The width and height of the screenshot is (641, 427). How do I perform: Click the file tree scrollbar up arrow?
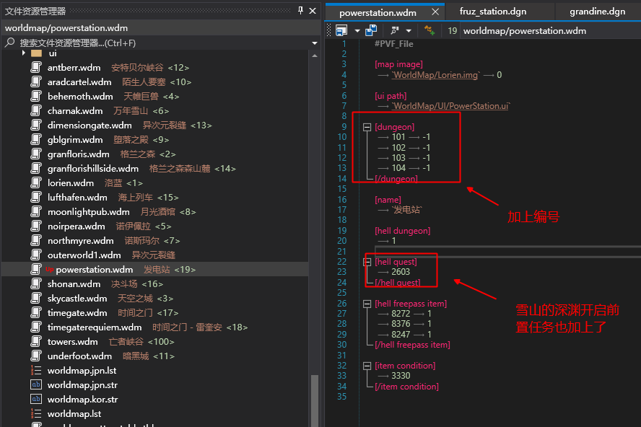click(315, 56)
